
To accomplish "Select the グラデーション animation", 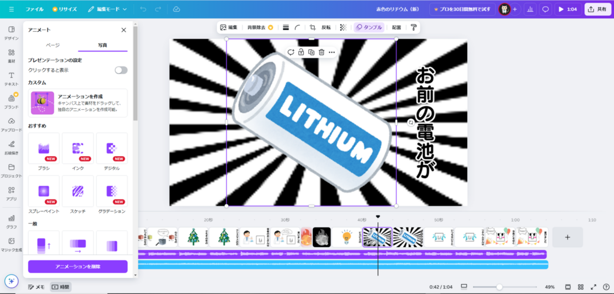I will [x=112, y=195].
